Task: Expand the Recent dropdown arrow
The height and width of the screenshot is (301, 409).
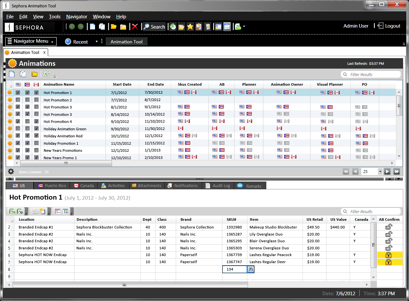Action: tap(97, 42)
